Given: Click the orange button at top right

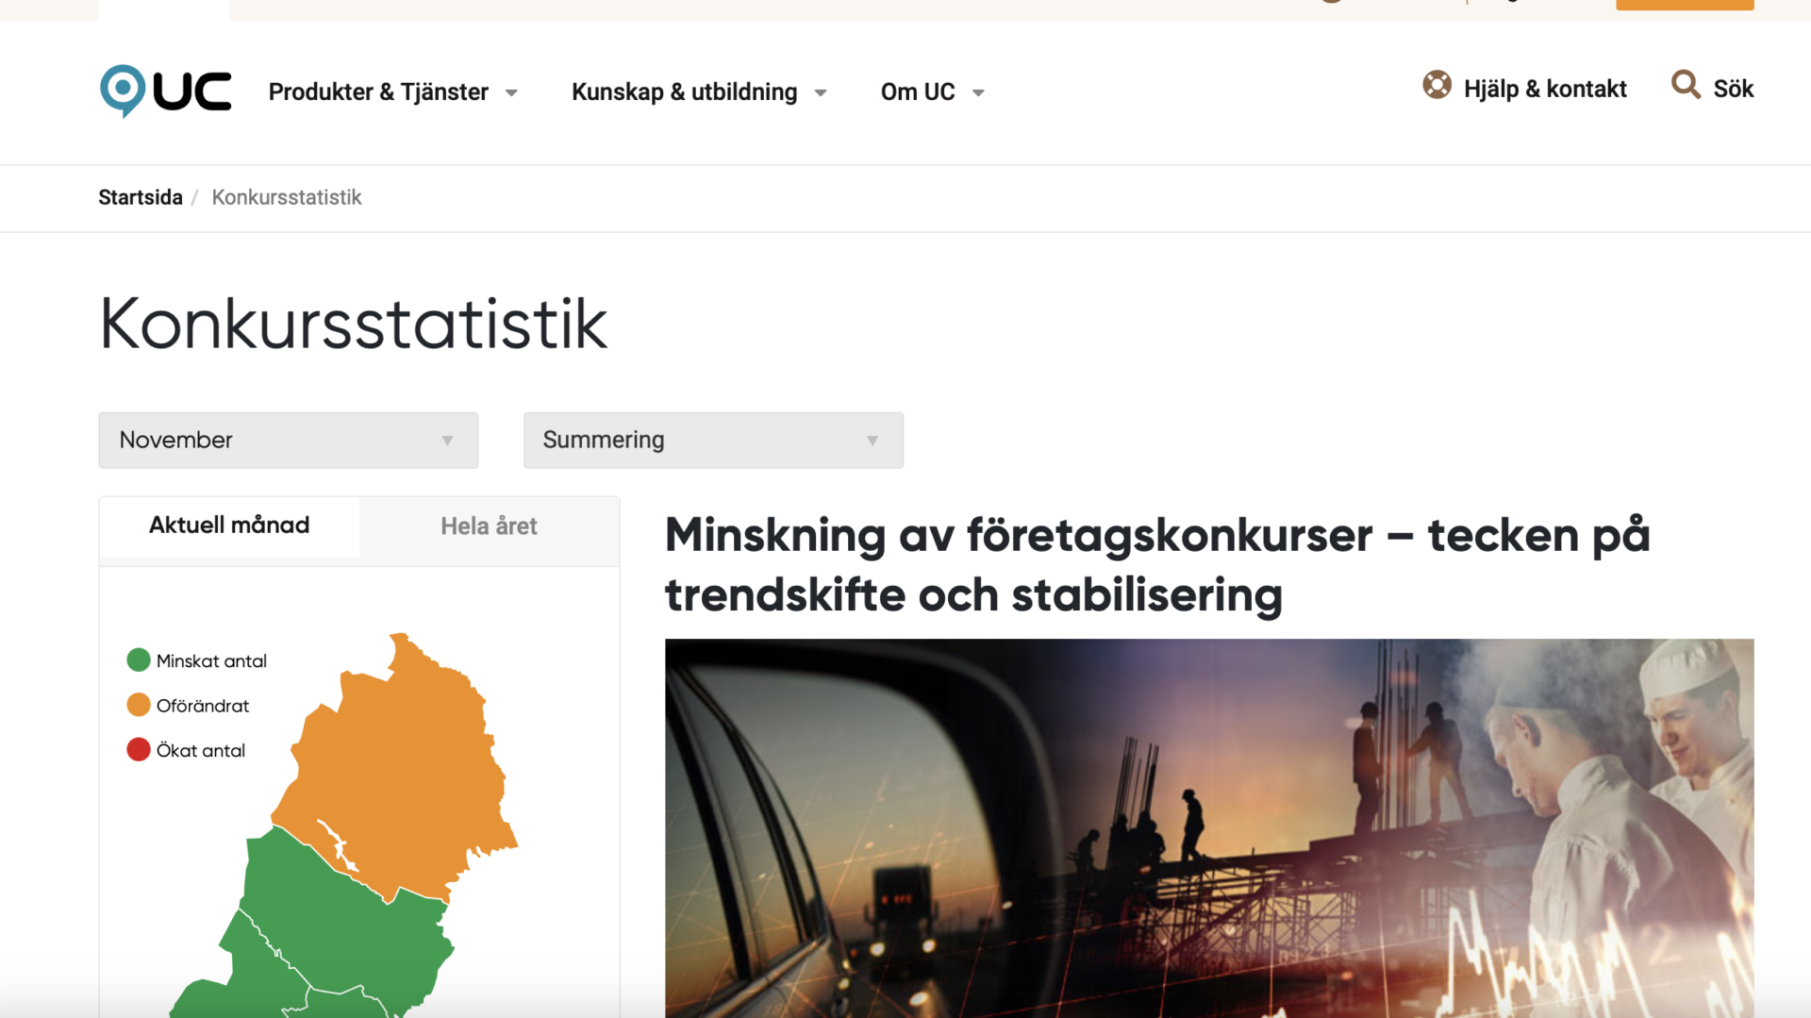Looking at the screenshot, I should [x=1685, y=5].
